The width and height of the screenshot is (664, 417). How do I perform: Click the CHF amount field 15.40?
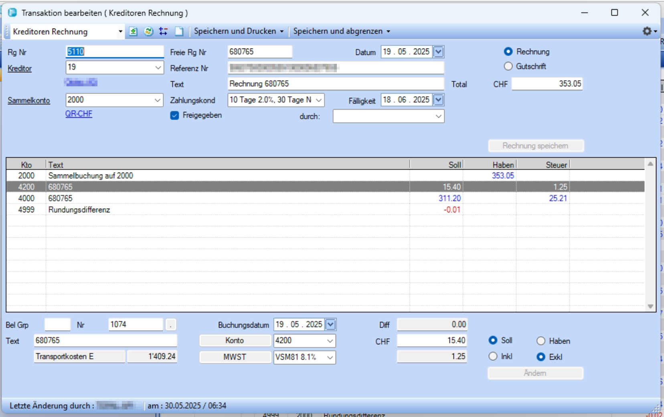[x=432, y=341]
